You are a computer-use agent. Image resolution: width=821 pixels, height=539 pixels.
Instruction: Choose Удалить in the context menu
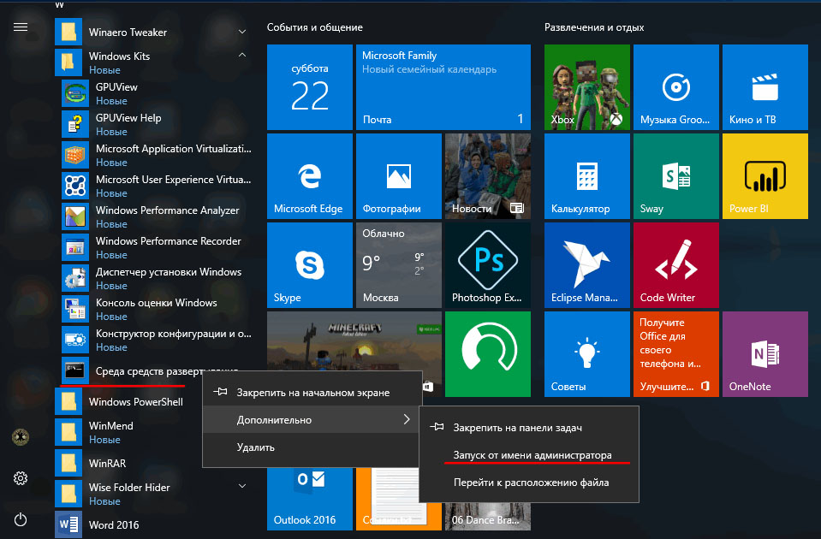(312, 447)
